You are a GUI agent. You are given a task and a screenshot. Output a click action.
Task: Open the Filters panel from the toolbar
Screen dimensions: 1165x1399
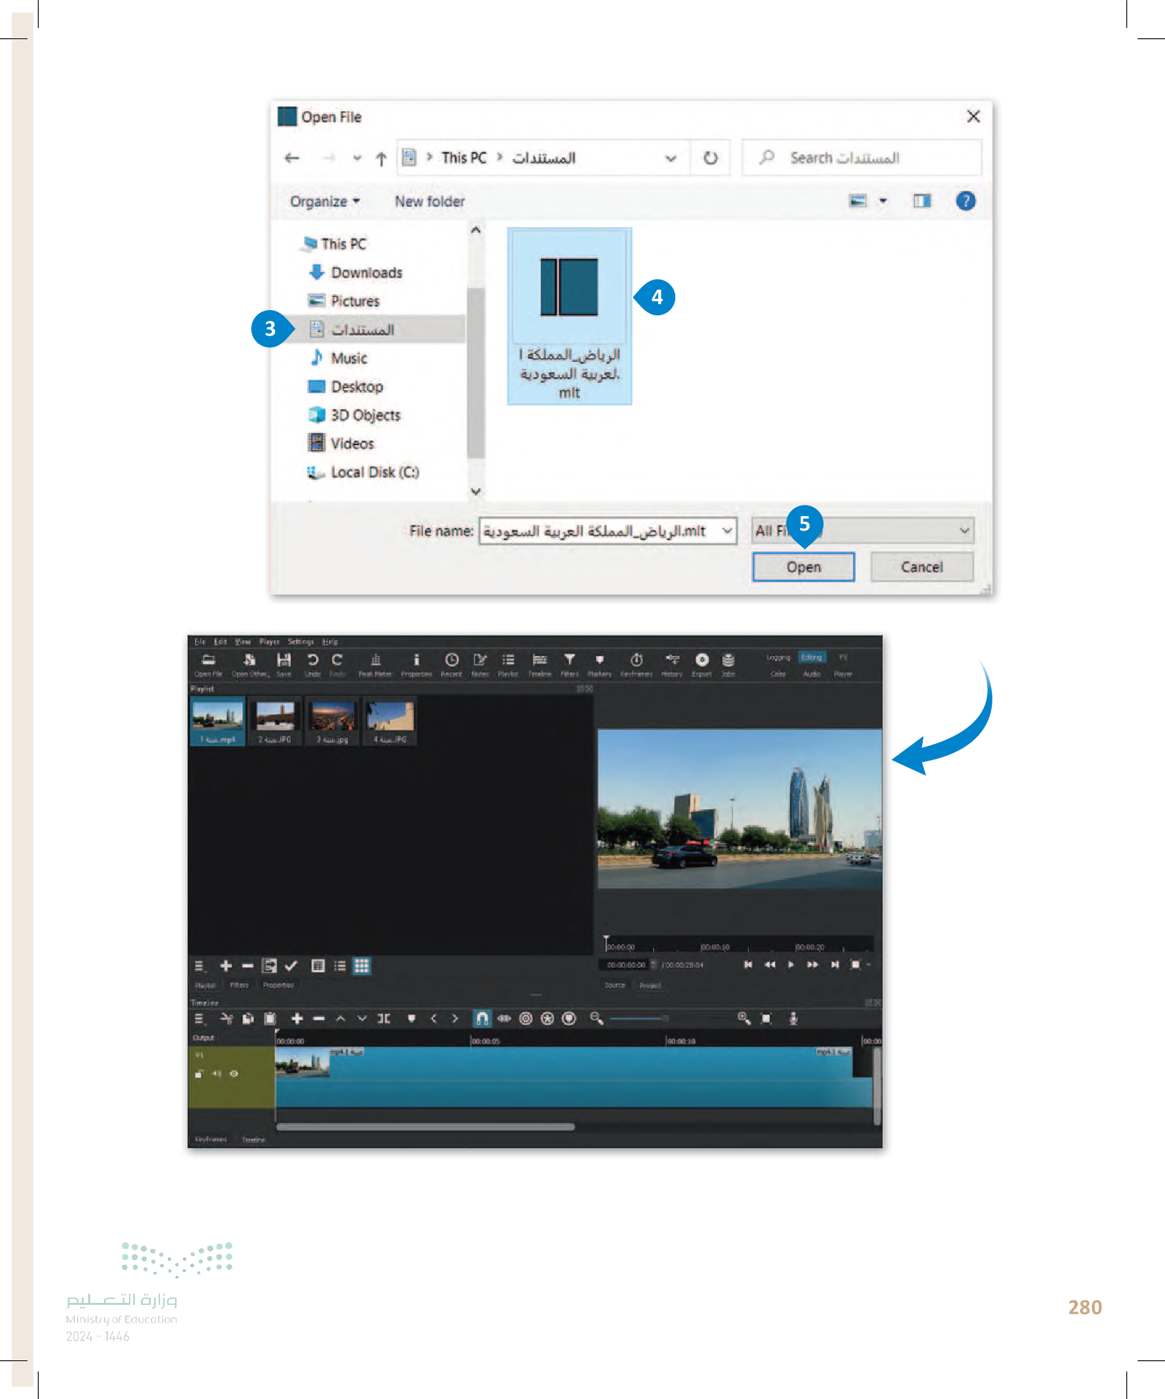[x=569, y=660]
